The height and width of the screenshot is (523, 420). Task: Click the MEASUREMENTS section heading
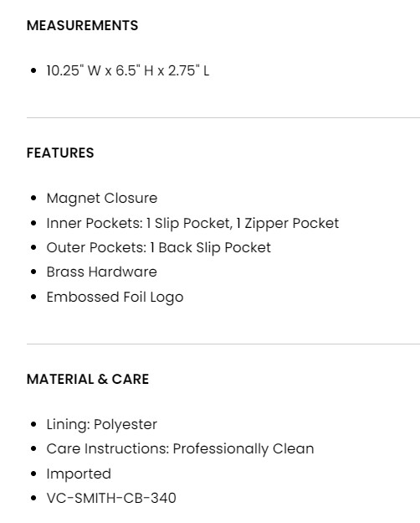point(82,26)
